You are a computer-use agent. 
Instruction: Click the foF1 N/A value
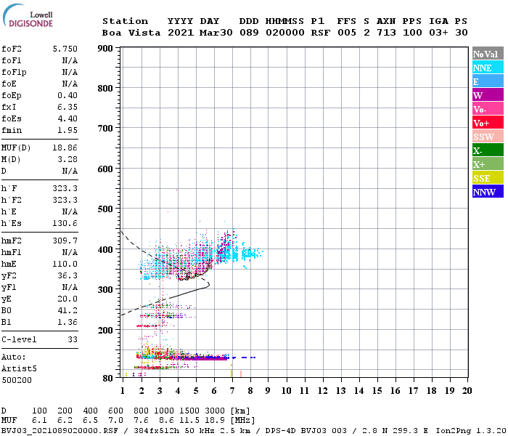click(70, 60)
